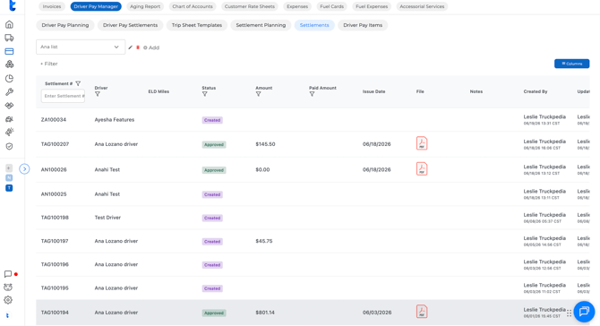The height and width of the screenshot is (326, 600).
Task: Open the shield safety sidebar icon
Action: click(x=9, y=146)
